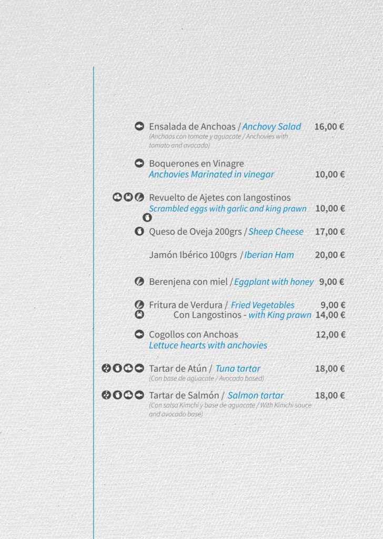Click the gluten wheat icon beside Berenjena con miel
This screenshot has height=539, width=383.
point(139,281)
